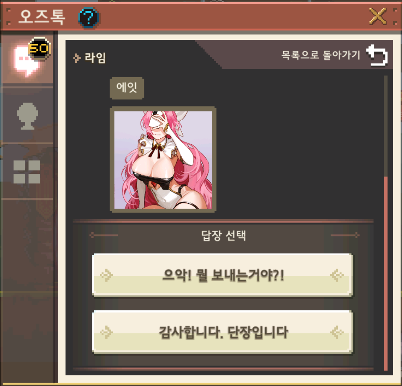Choose reply 으악! 뭘 보내는거야?!
Viewport: 402px width, 386px height.
coord(223,275)
